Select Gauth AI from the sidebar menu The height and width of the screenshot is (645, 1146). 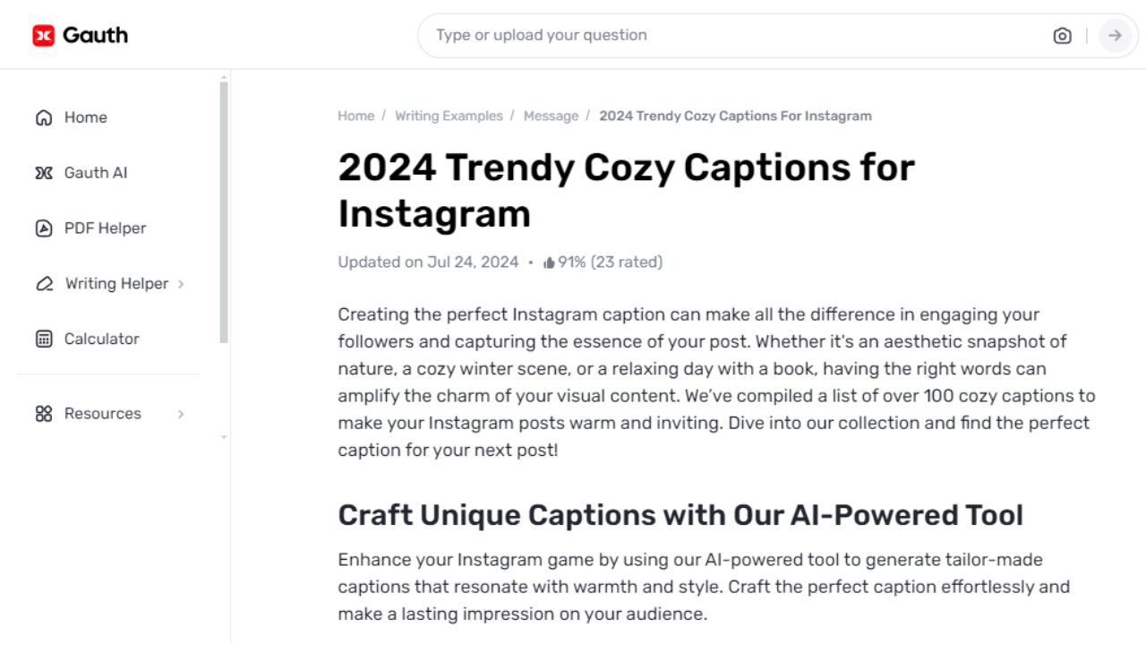point(96,172)
